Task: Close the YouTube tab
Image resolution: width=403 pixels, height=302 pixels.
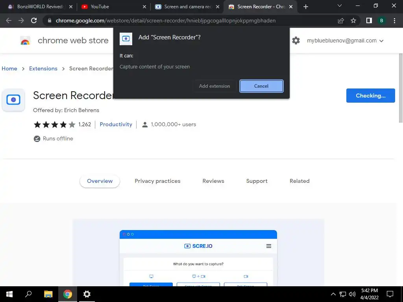Action: point(144,7)
